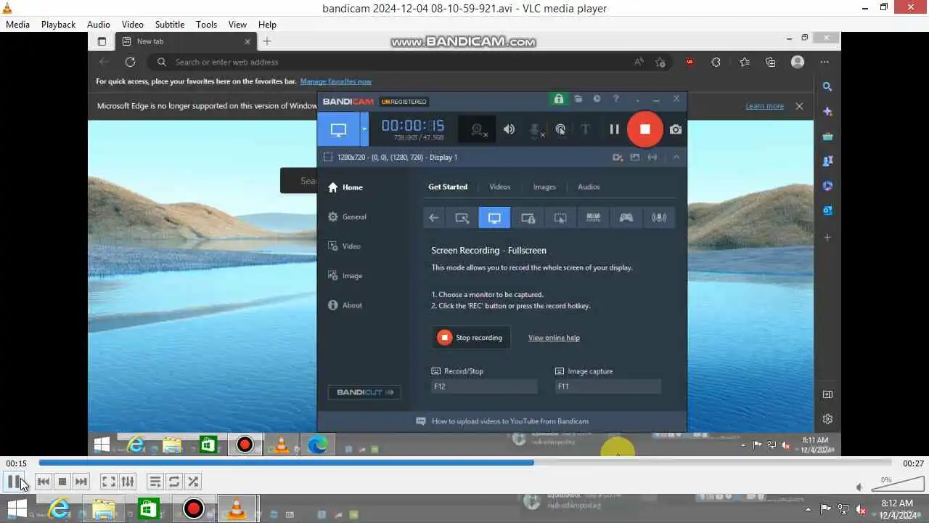
Task: Click the BANDICUT button
Action: coord(364,392)
